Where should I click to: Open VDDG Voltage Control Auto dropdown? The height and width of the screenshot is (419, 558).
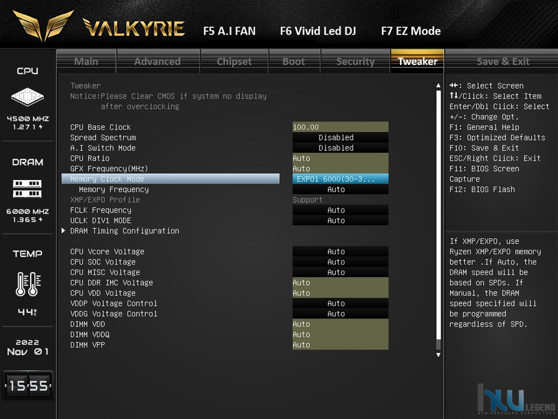pos(340,314)
